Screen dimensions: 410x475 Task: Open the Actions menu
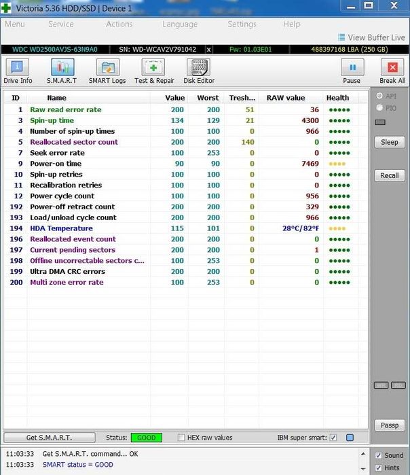[x=119, y=24]
